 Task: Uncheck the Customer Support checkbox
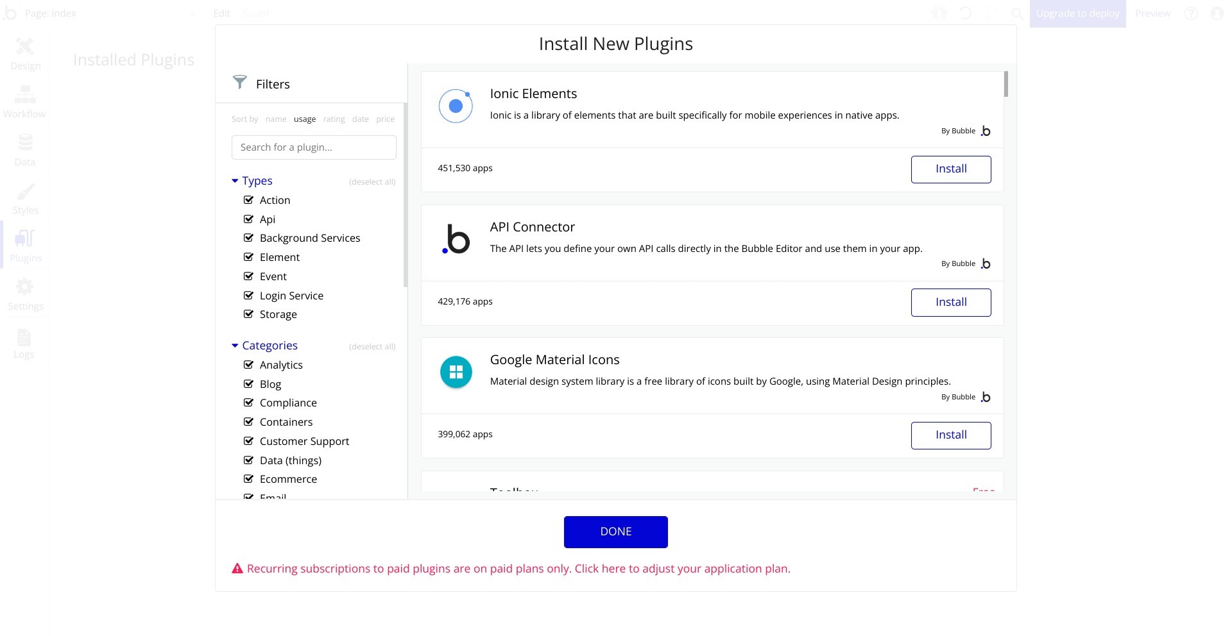click(248, 441)
